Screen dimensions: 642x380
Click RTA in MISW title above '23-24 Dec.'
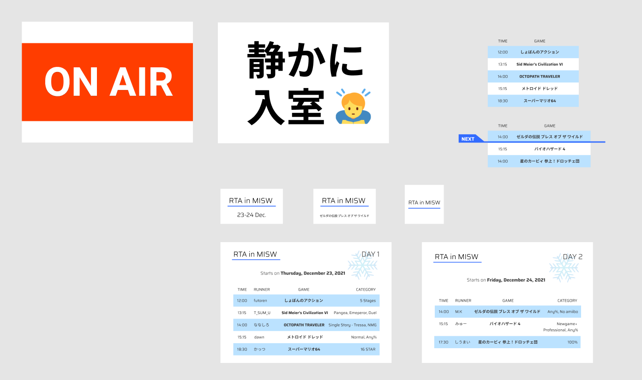[x=252, y=201]
